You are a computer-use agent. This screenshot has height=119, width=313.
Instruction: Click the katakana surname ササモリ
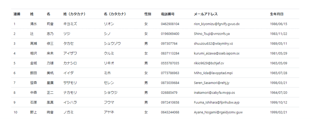coord(70,83)
